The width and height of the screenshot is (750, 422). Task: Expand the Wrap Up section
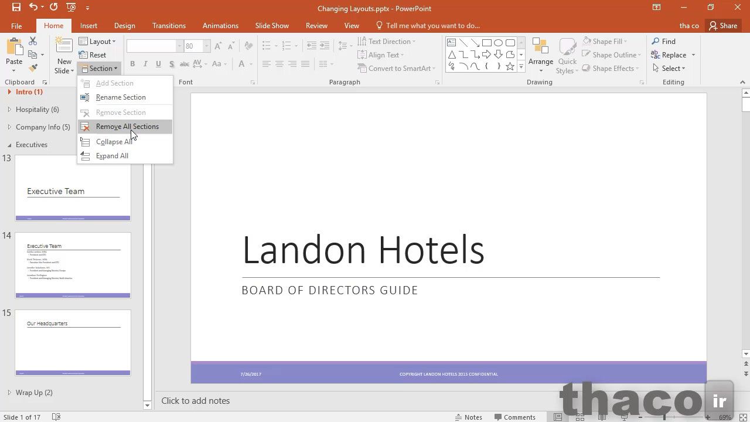(x=9, y=393)
